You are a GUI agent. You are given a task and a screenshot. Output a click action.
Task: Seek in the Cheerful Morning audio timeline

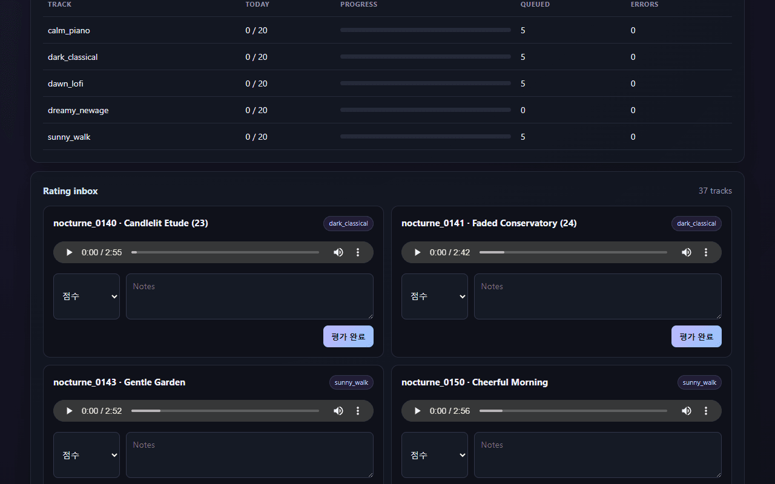[573, 411]
